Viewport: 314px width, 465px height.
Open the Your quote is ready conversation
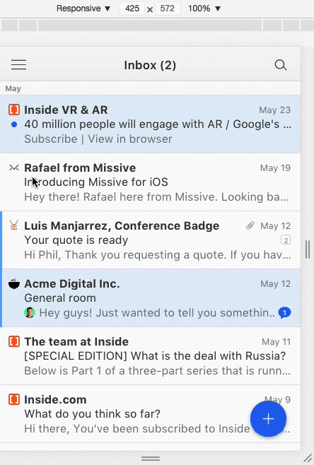coord(150,240)
